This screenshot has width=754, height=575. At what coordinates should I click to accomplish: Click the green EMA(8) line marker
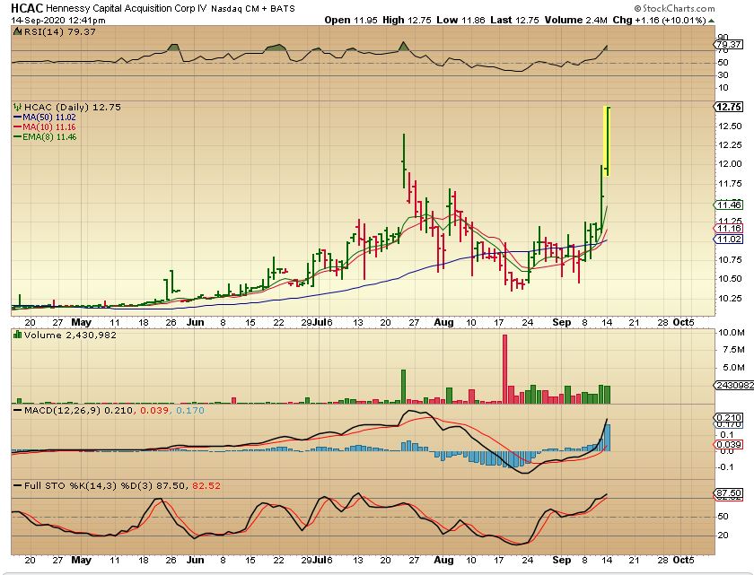coord(17,137)
